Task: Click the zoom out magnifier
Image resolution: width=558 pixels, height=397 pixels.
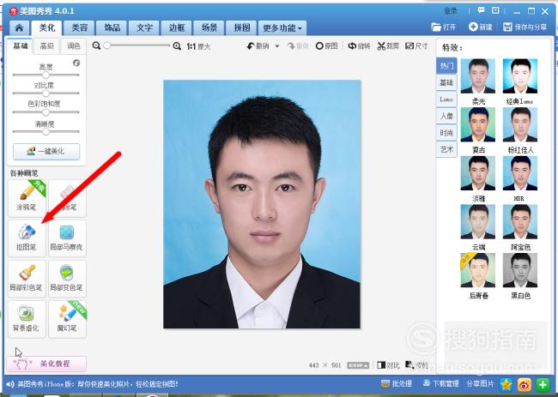Action: click(x=96, y=45)
